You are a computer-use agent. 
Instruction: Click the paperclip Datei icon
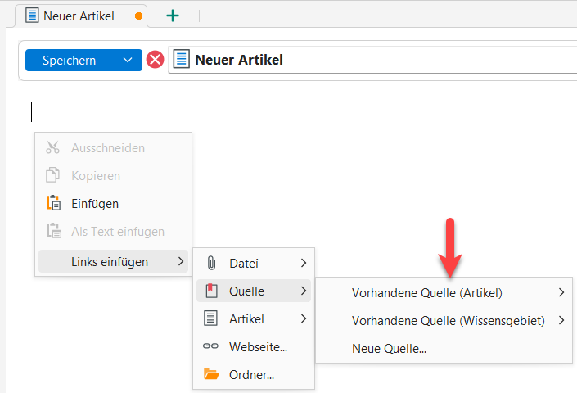tap(211, 263)
